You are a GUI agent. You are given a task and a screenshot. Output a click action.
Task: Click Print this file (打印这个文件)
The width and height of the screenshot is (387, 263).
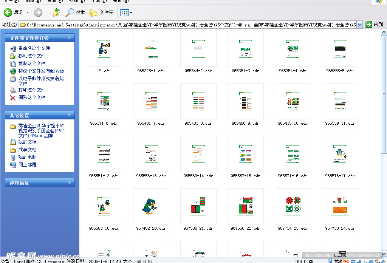[x=32, y=90]
